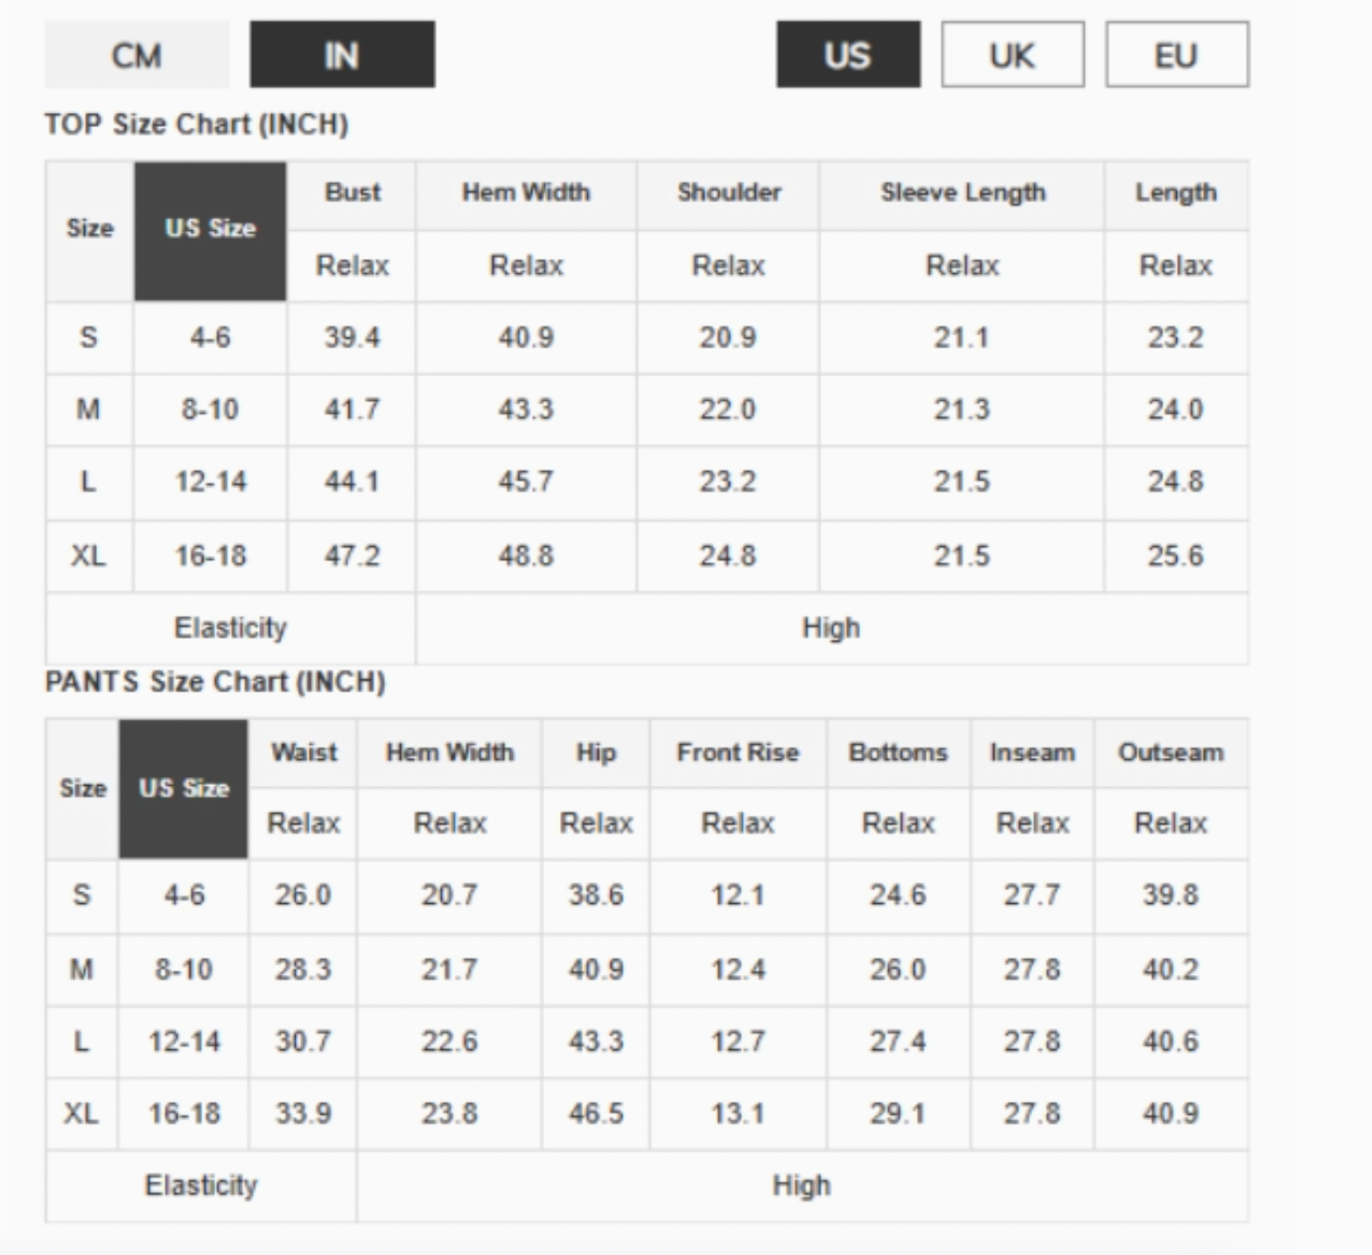
Task: Click the PANTS Size Chart (INCH) title
Action: [x=215, y=683]
